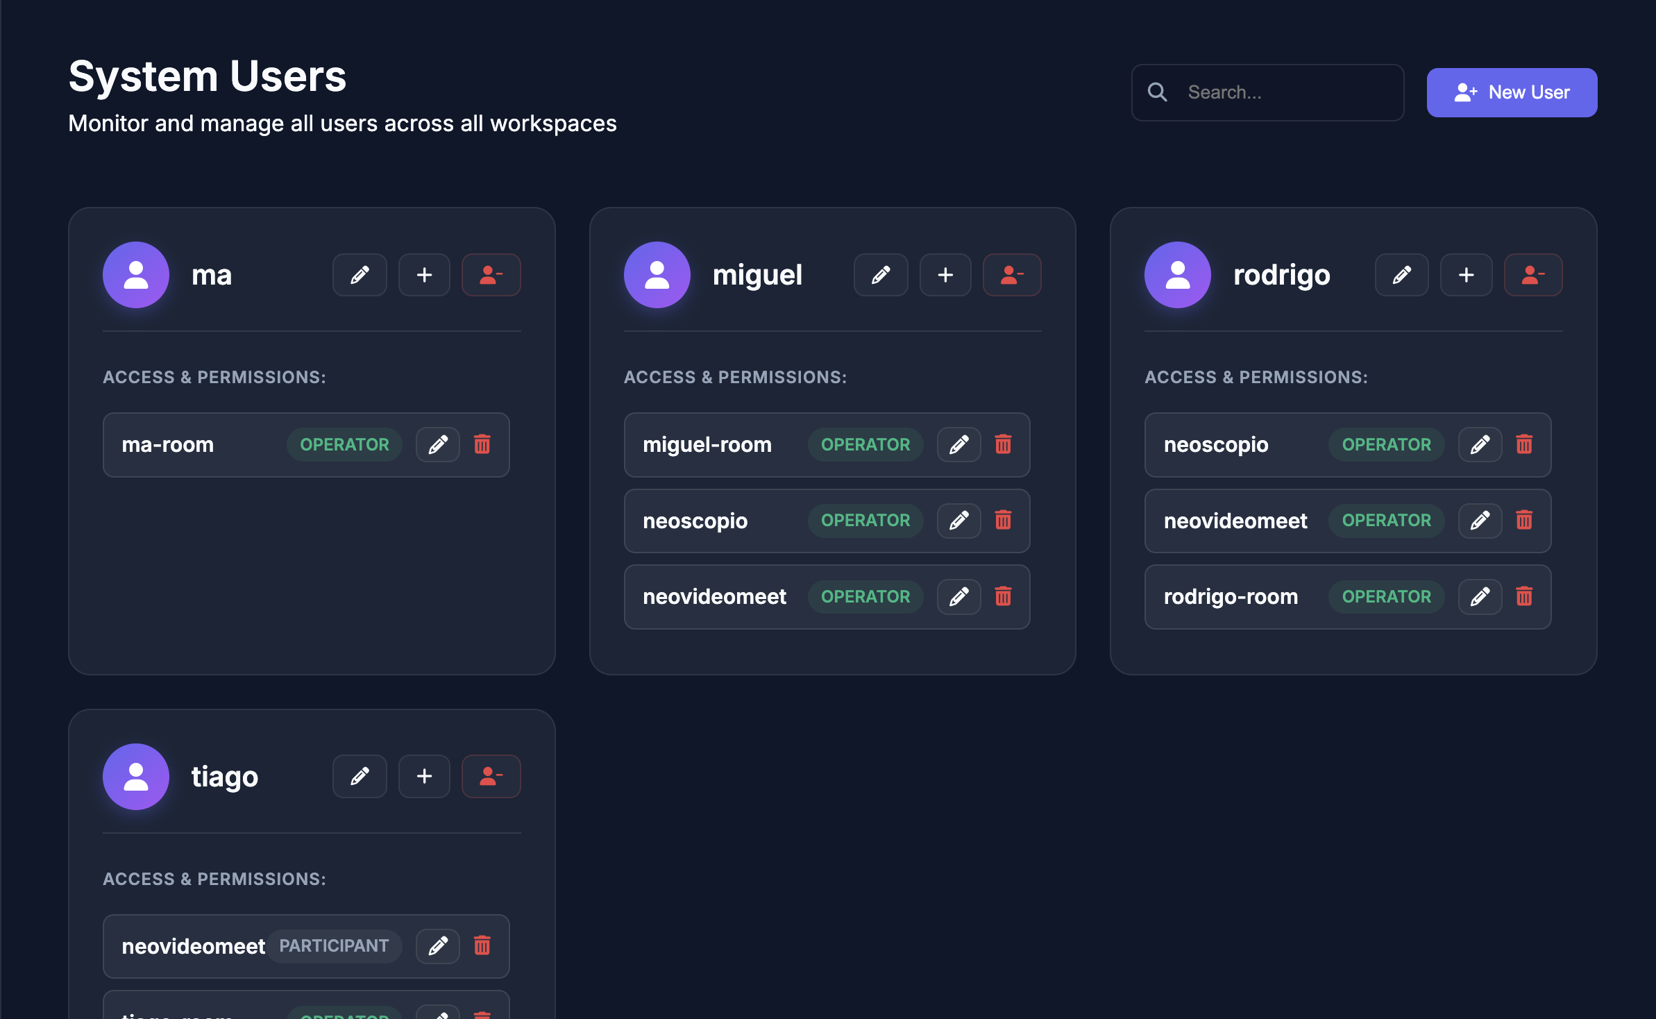Click the username rodrigo
Viewport: 1656px width, 1019px height.
(x=1281, y=276)
